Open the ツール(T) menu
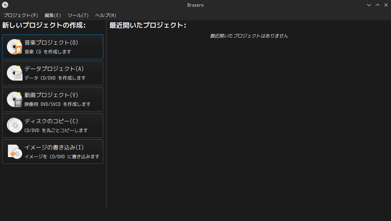Screen dimensions: 391x221 coord(78,15)
